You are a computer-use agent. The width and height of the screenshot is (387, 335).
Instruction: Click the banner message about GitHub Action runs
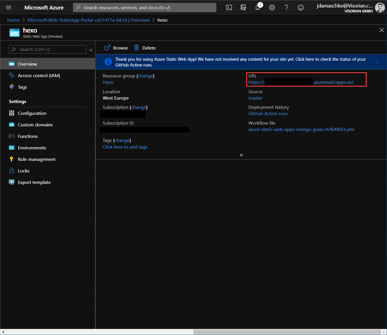240,62
